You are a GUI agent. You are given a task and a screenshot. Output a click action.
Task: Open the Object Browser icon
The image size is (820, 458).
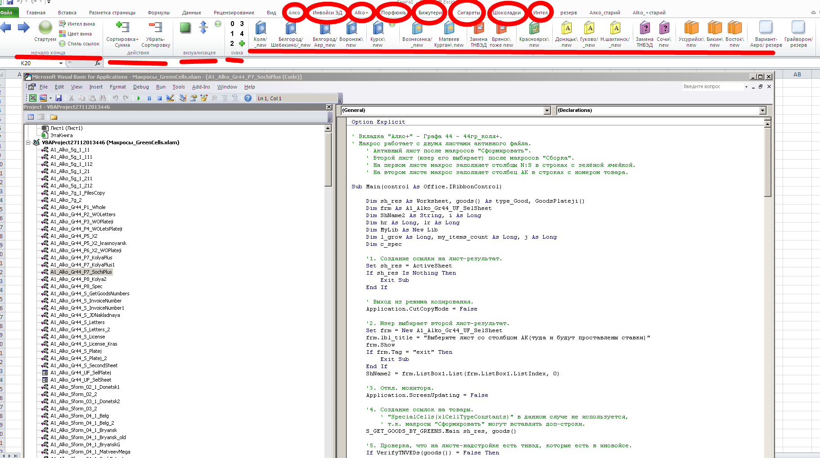pyautogui.click(x=204, y=98)
